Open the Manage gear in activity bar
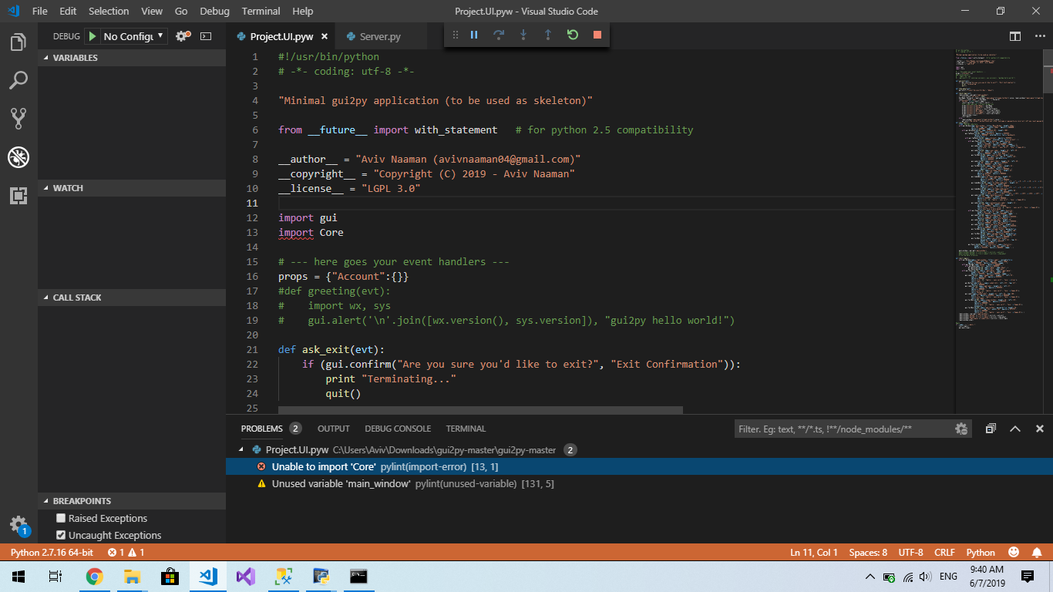This screenshot has width=1053, height=592. pos(19,525)
